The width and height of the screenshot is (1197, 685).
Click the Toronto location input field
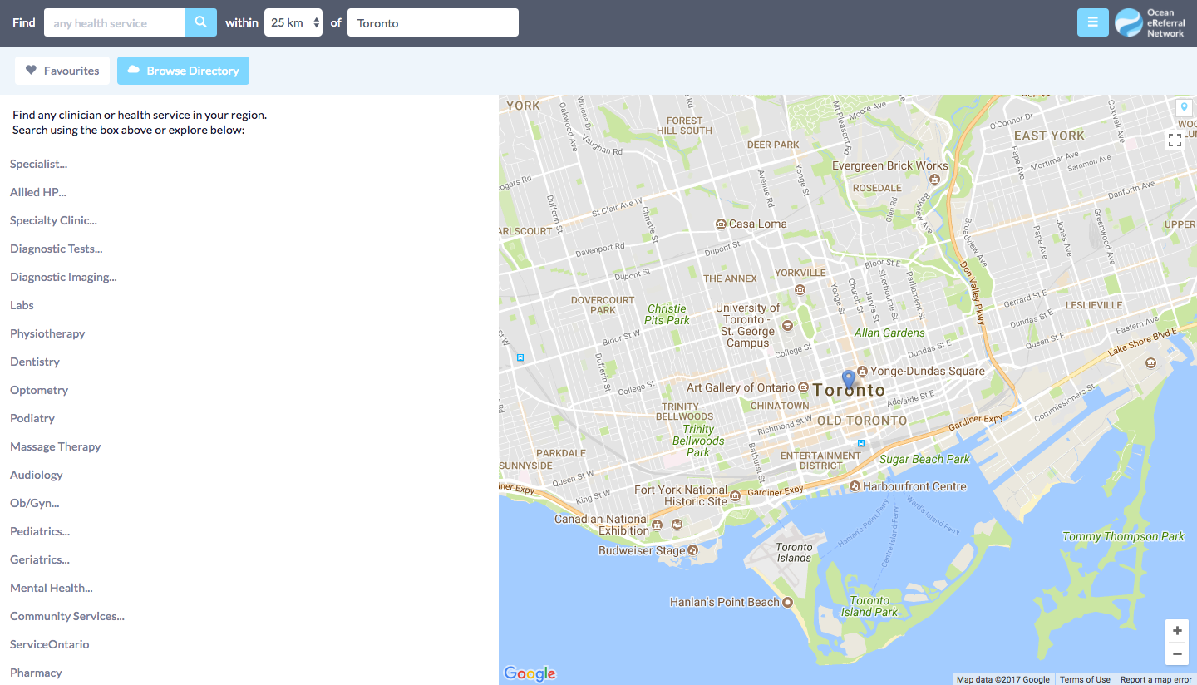(x=432, y=22)
